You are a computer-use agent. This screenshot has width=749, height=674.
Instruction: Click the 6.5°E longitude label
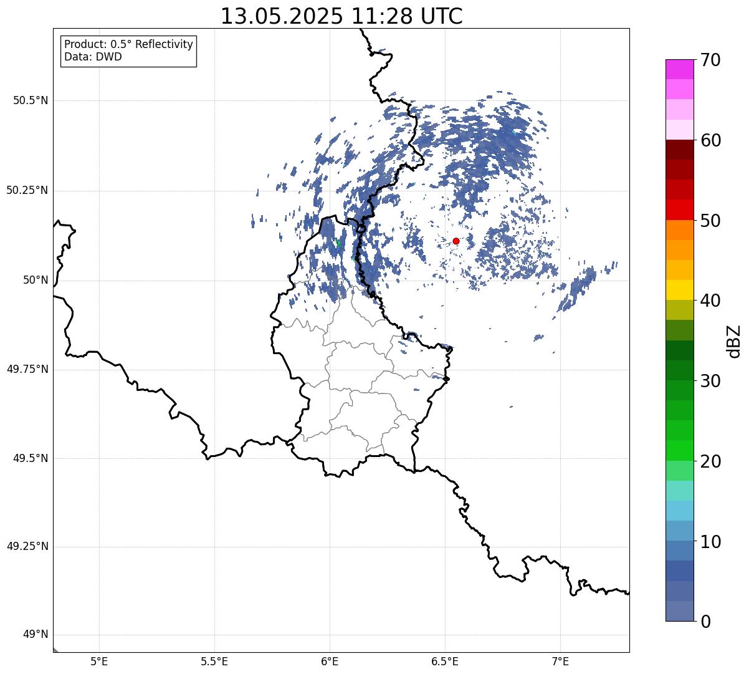pos(445,662)
